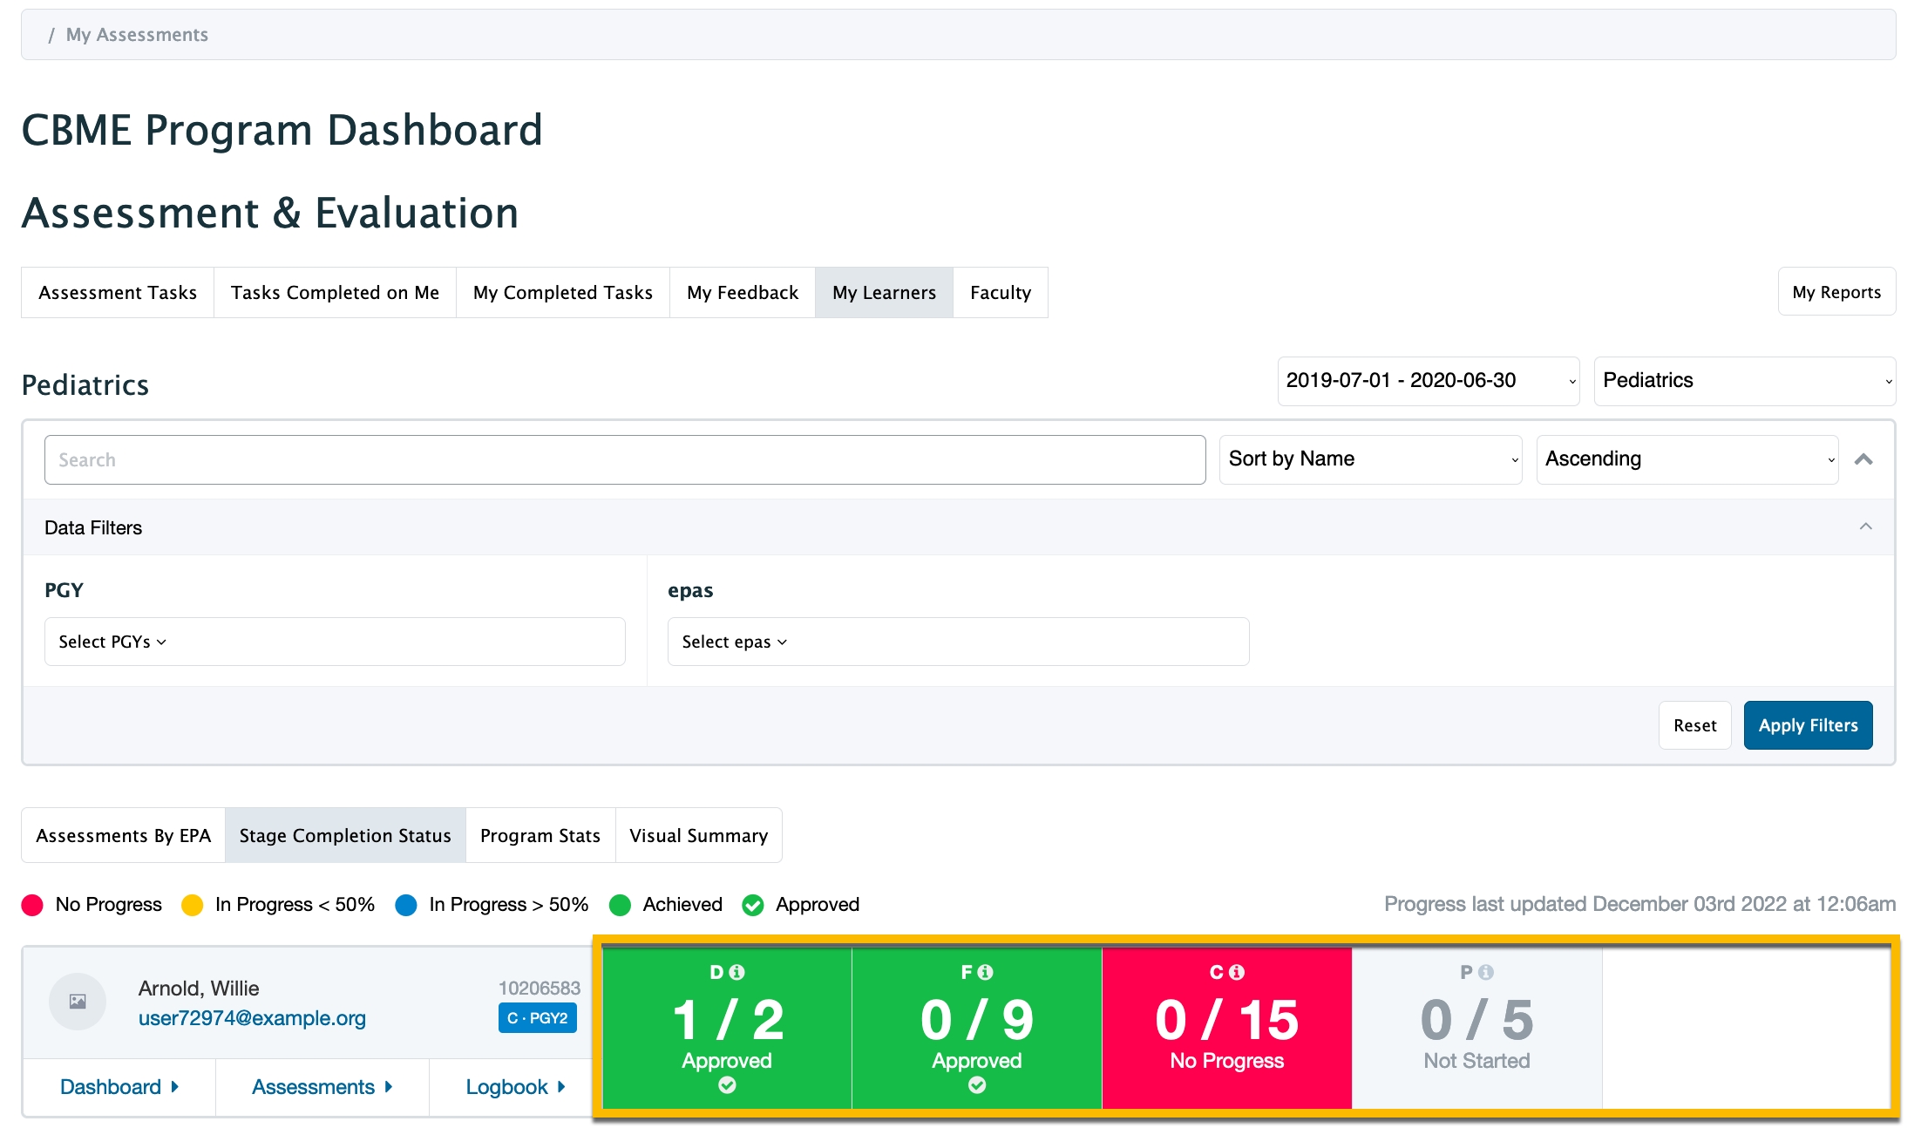Screen dimensions: 1921x1128
Task: Click the info icon beside stage F
Action: [986, 972]
